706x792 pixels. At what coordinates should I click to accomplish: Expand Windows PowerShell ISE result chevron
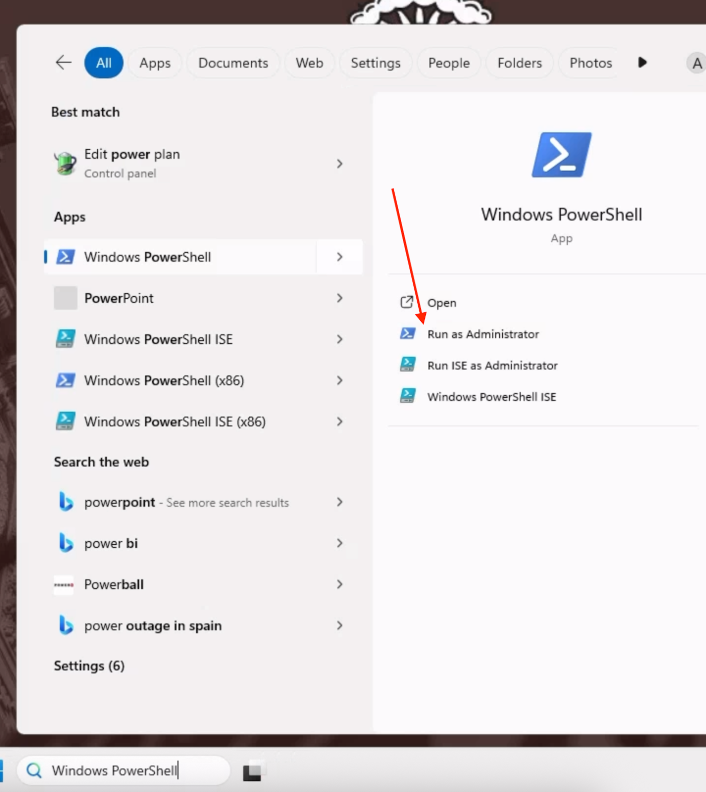pyautogui.click(x=340, y=339)
